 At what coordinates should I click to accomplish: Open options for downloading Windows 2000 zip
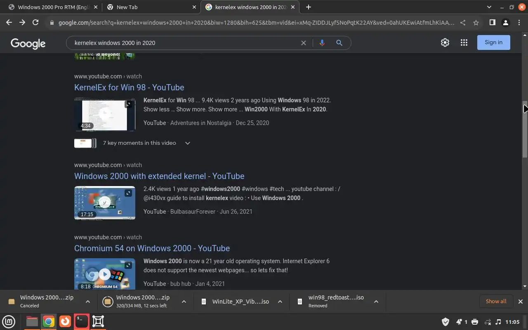[184, 302]
